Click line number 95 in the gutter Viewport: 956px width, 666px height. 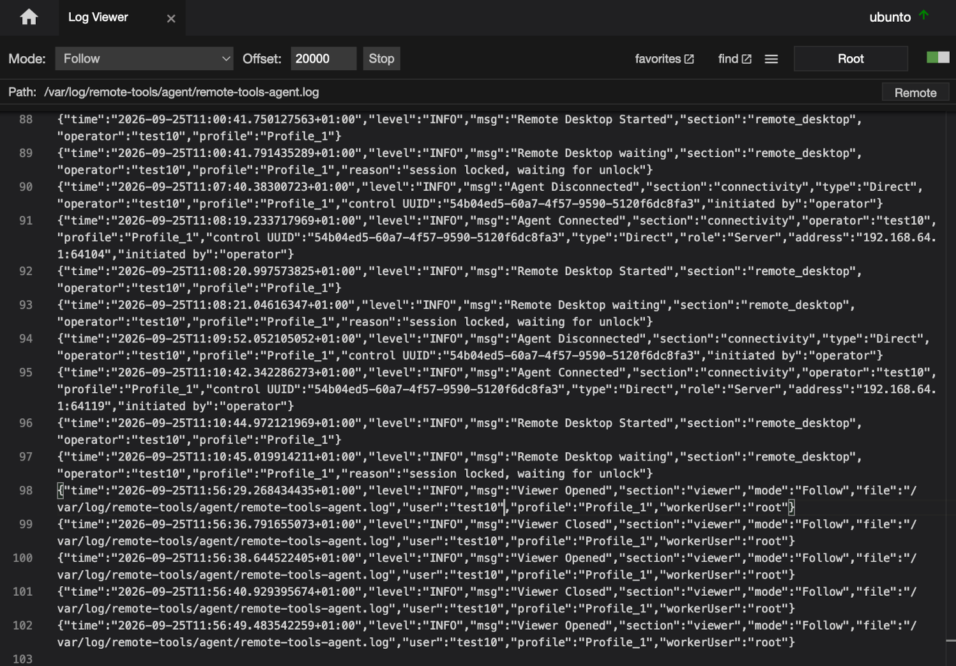[26, 373]
